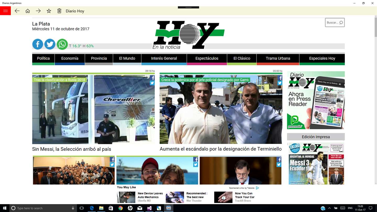Open the home page icon

(x=27, y=11)
